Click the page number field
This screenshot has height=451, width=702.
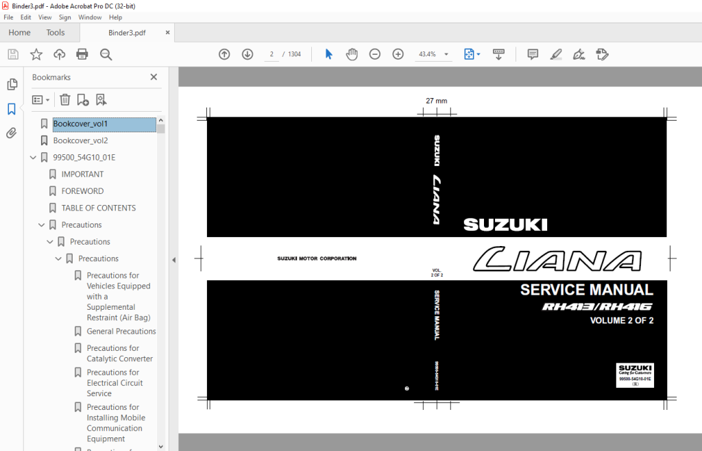[271, 54]
